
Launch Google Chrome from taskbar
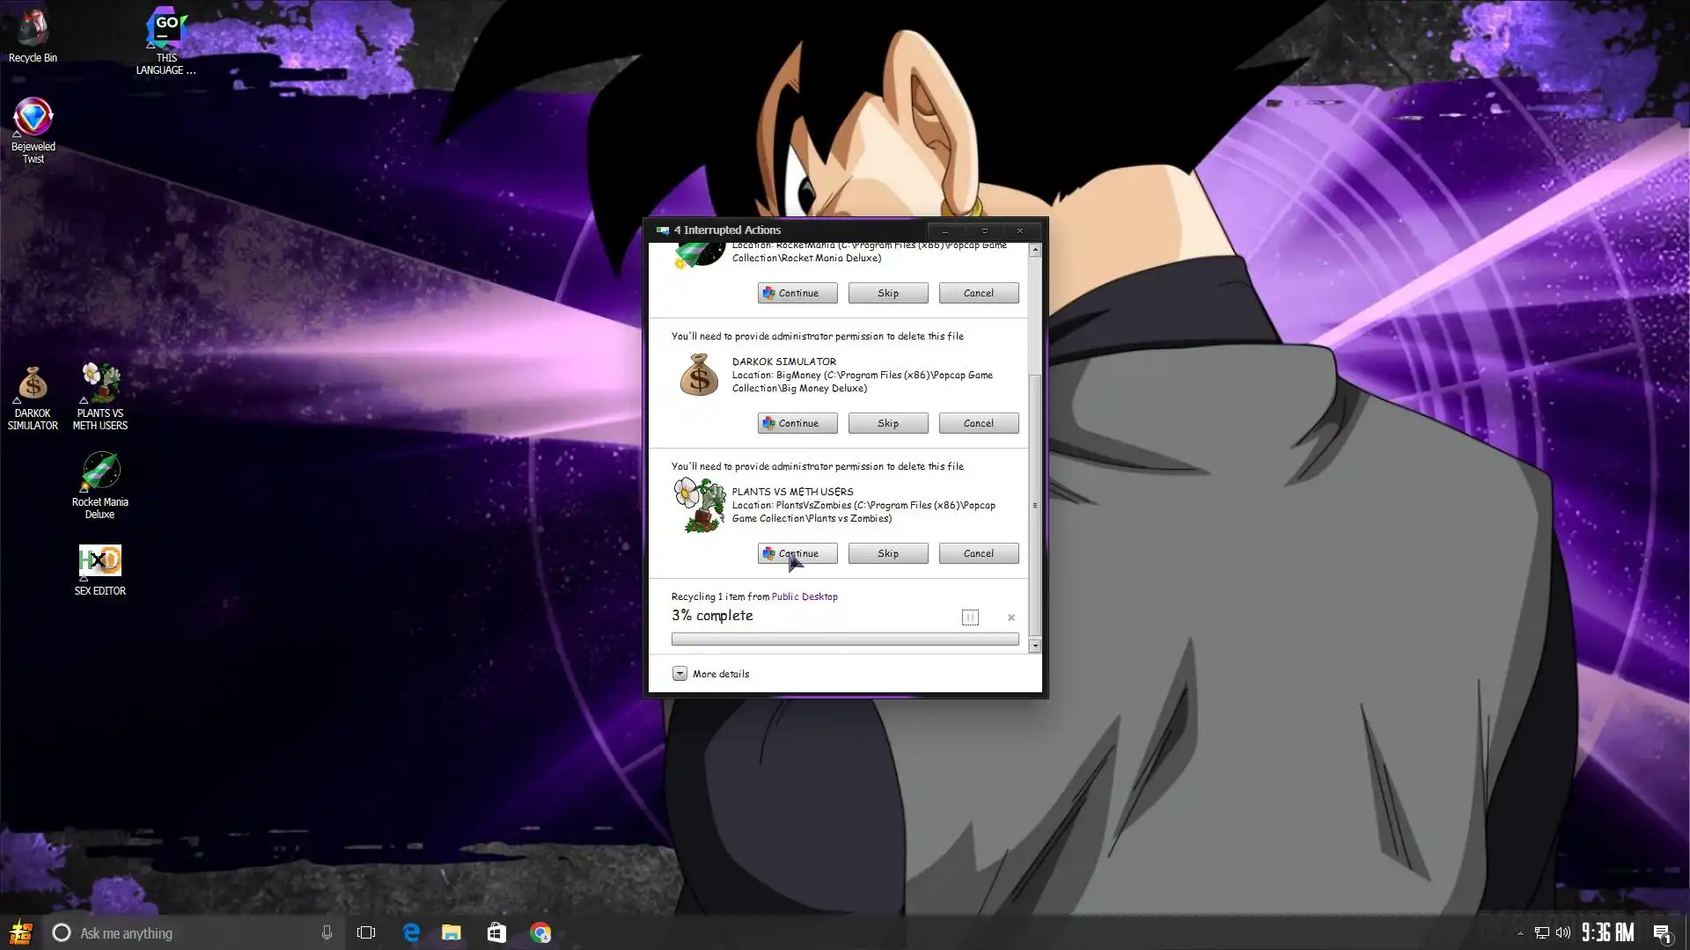pyautogui.click(x=540, y=933)
